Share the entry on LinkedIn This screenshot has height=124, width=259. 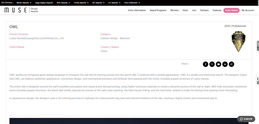(x=225, y=64)
